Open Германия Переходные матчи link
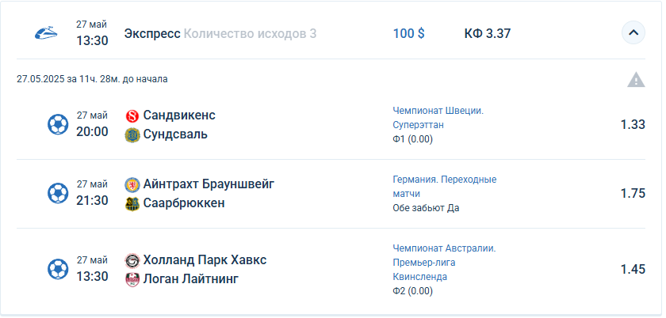Screen dimensions: 666x318 click(x=444, y=187)
